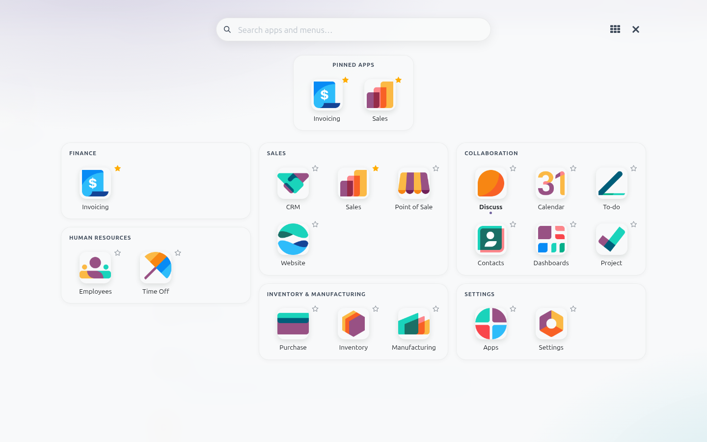Open the Apps module

coord(491,324)
